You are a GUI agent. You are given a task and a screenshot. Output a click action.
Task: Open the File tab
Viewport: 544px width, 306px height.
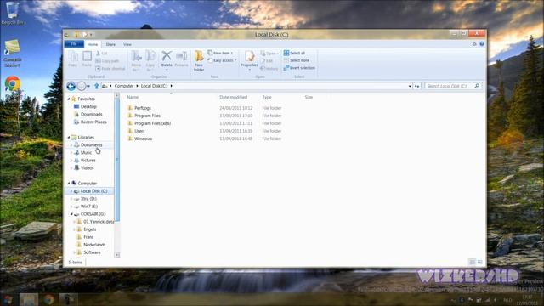tap(74, 44)
